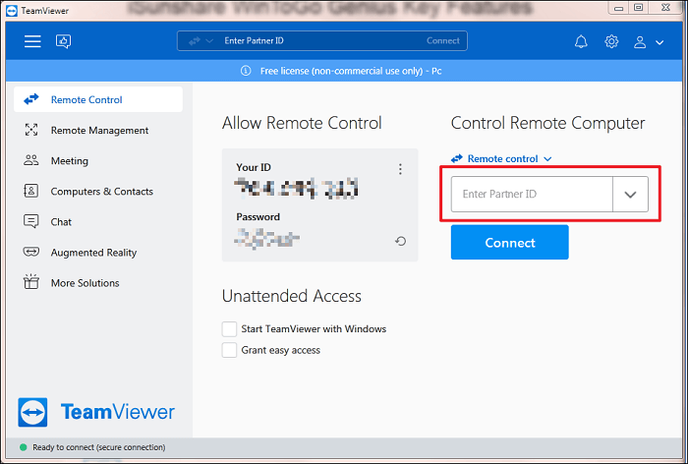Click the TeamViewer title bar icon

(12, 10)
